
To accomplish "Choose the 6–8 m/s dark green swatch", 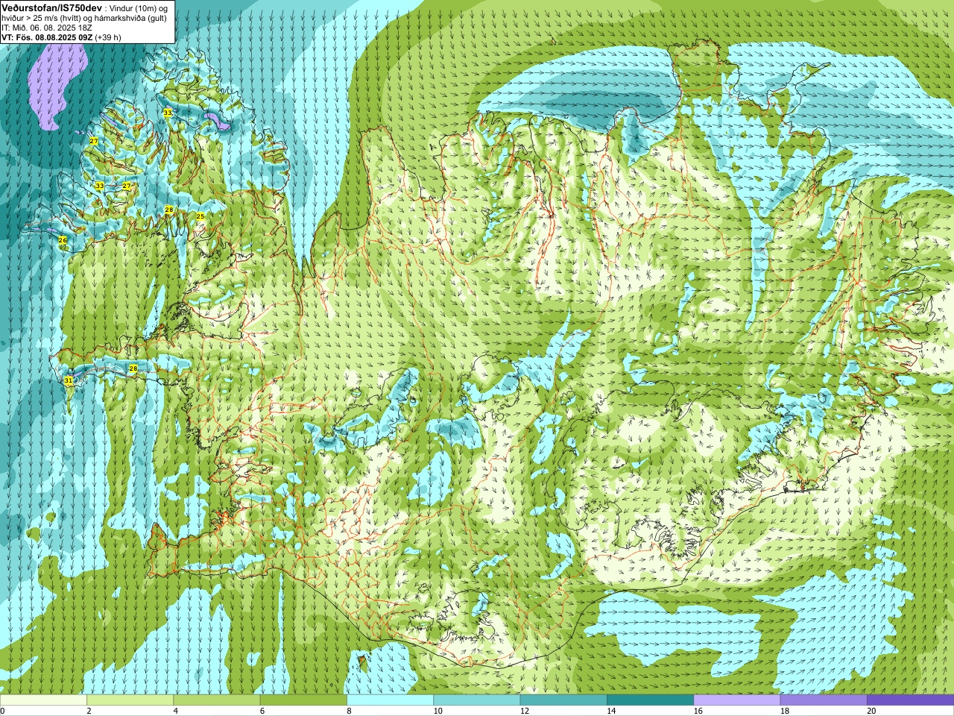I will 303,700.
